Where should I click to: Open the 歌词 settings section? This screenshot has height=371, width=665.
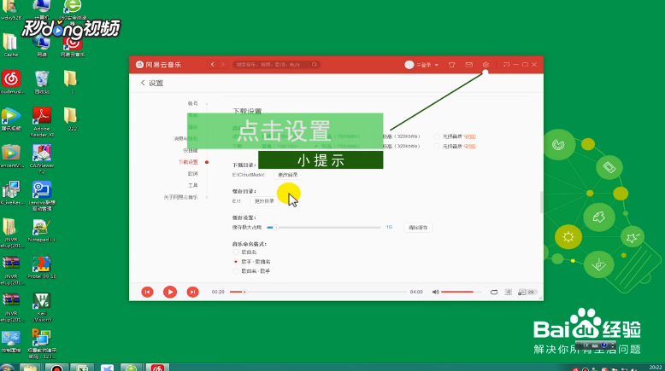point(193,173)
